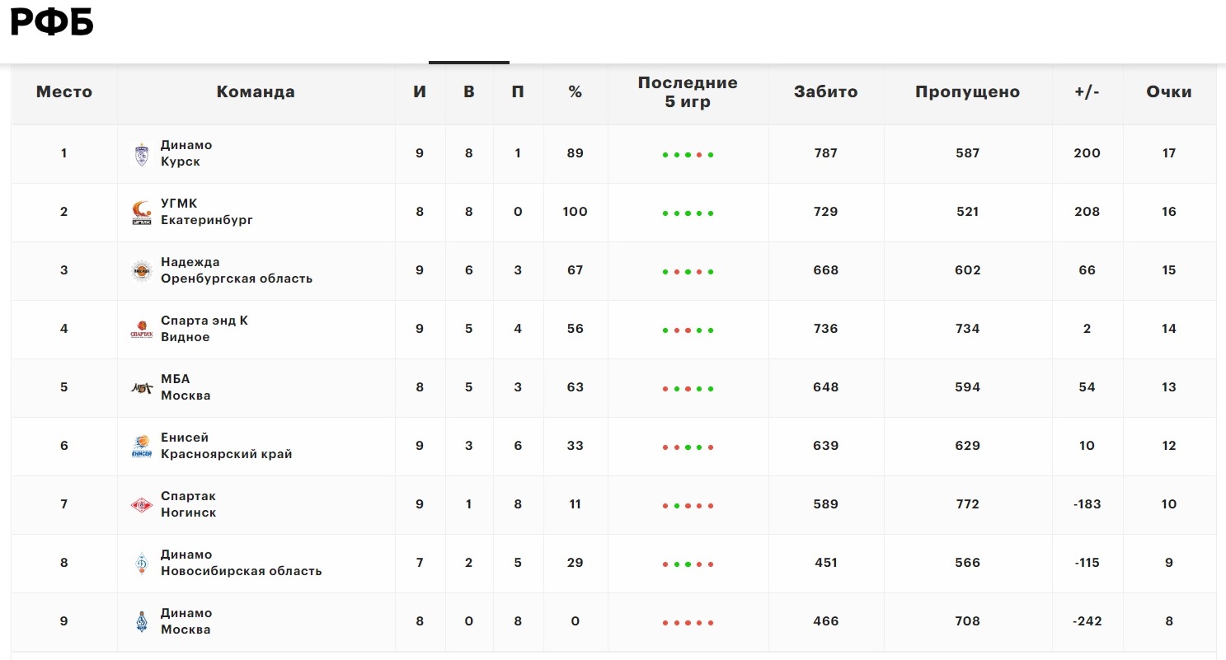The image size is (1226, 660).
Task: Click the Спарта энд К team logo
Action: tap(142, 330)
